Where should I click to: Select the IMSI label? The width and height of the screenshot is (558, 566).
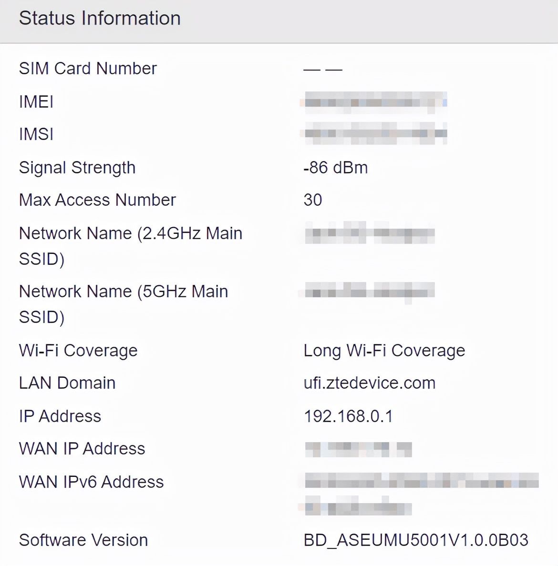[x=36, y=134]
